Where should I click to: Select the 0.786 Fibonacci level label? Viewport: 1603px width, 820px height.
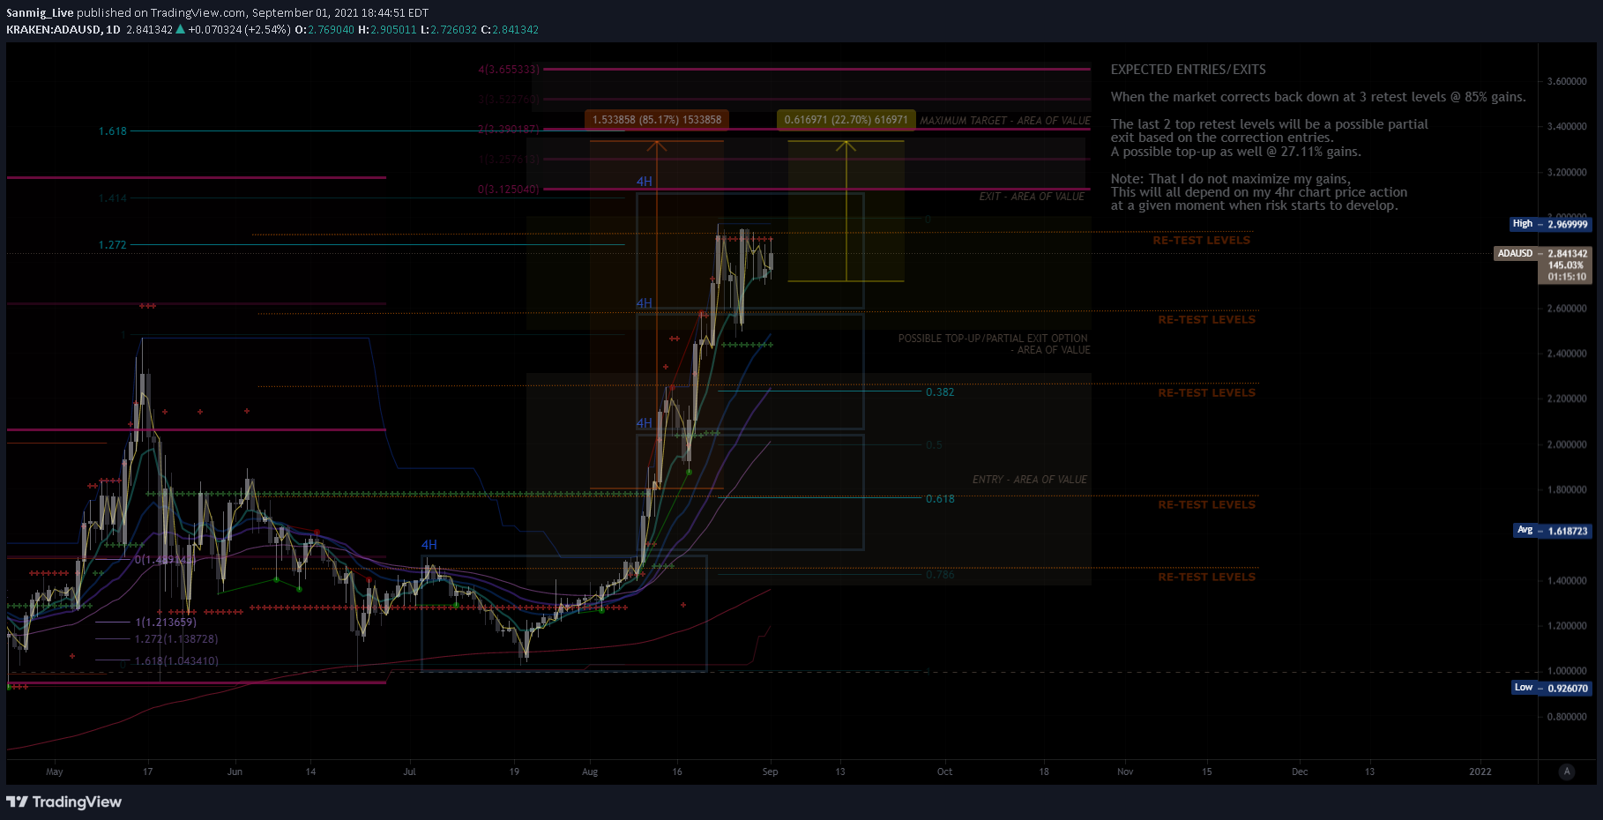[x=940, y=575]
